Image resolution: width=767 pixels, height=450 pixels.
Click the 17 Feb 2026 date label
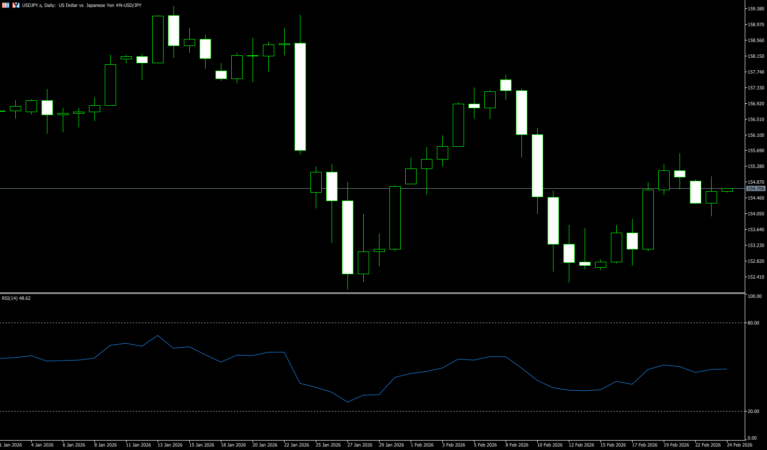click(x=644, y=445)
